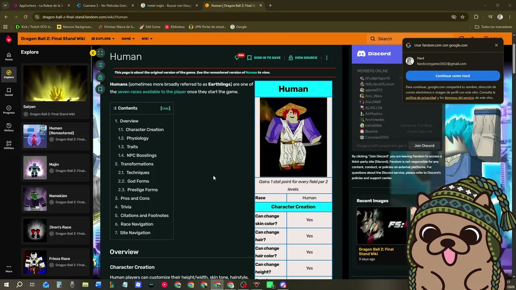516x290 pixels.
Task: Open the 354 comments bubble
Action: [x=239, y=57]
